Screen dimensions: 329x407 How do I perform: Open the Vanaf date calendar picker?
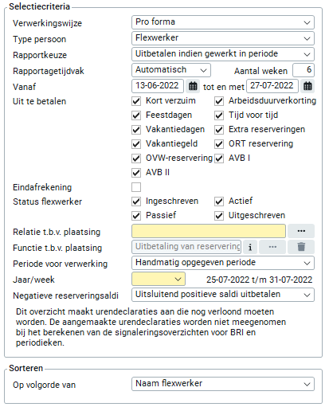coord(193,86)
